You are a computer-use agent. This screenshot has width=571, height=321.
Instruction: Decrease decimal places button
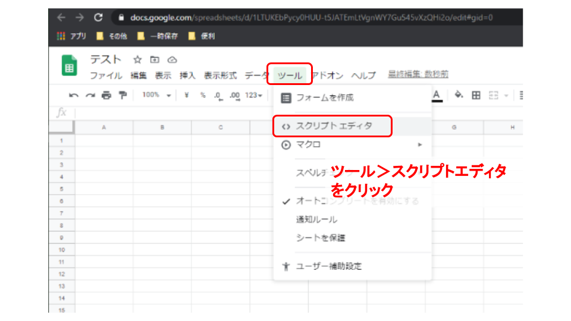pyautogui.click(x=218, y=96)
